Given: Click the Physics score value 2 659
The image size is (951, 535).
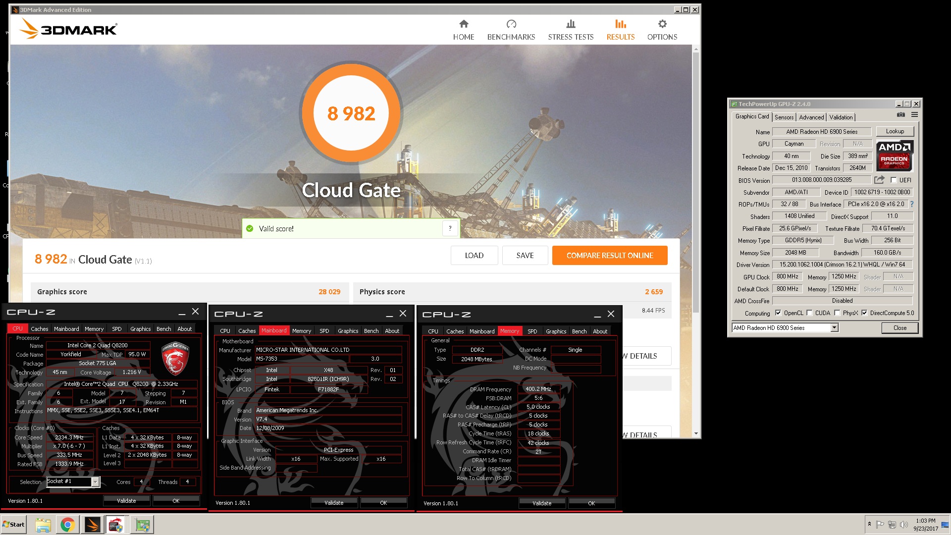Looking at the screenshot, I should point(654,292).
